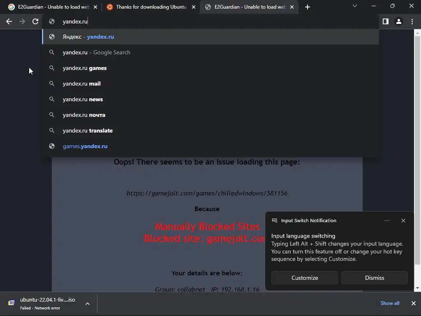This screenshot has width=421, height=316.
Task: Click the 'Failed - Network error' status
Action: pyautogui.click(x=40, y=308)
